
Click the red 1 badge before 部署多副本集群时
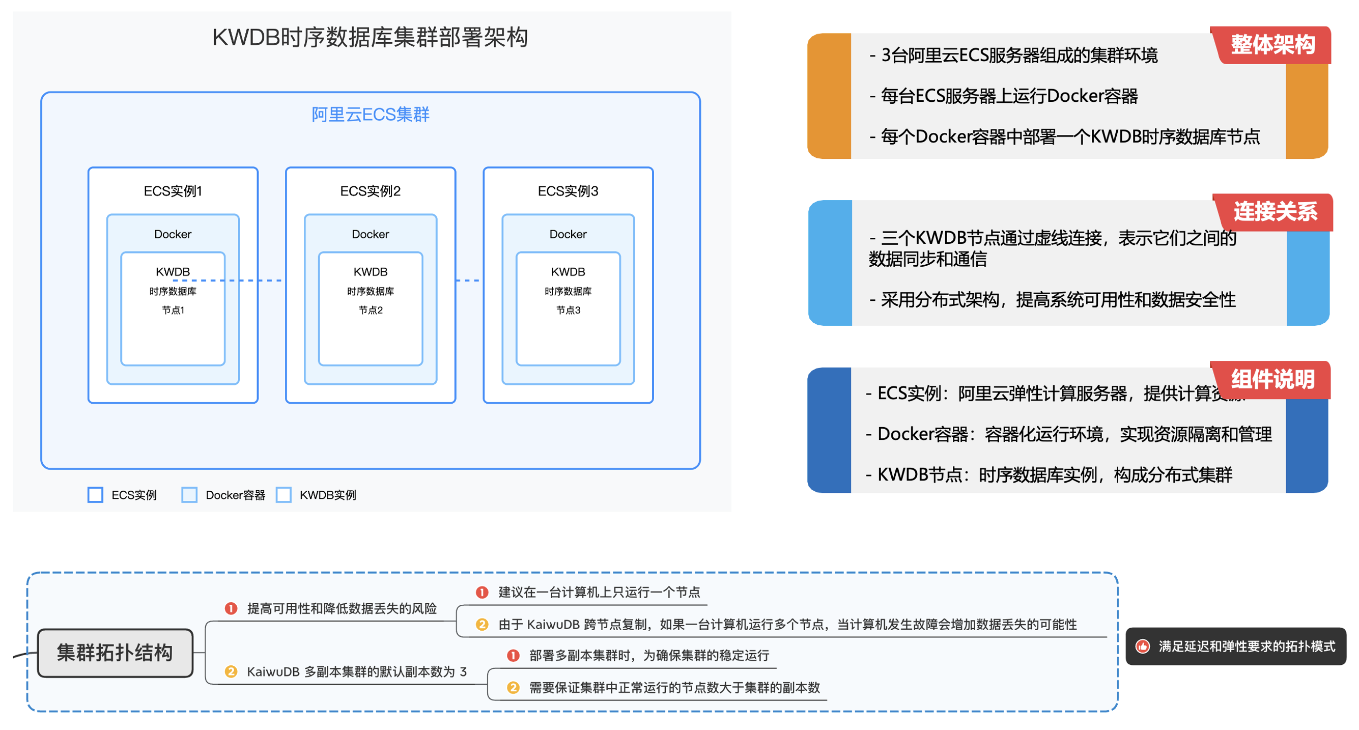click(x=513, y=656)
